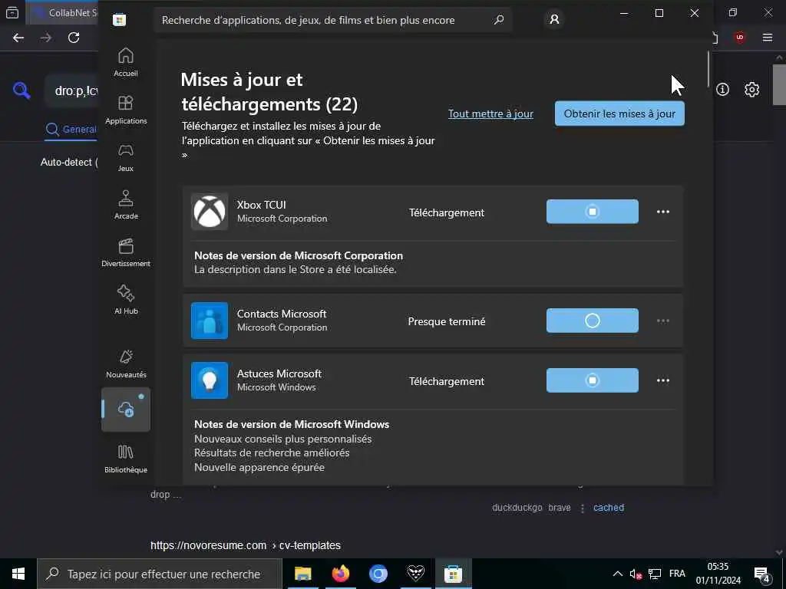Screen dimensions: 786x589
Task: Click the brave engine label
Action: (x=560, y=508)
